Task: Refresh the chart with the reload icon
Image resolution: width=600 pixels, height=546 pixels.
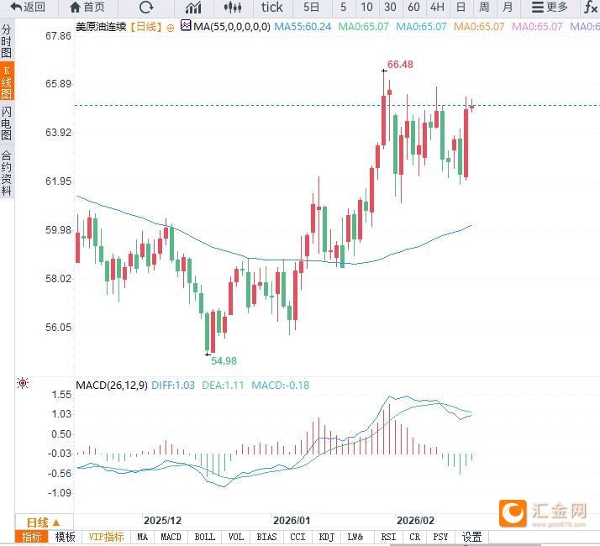Action: [146, 8]
